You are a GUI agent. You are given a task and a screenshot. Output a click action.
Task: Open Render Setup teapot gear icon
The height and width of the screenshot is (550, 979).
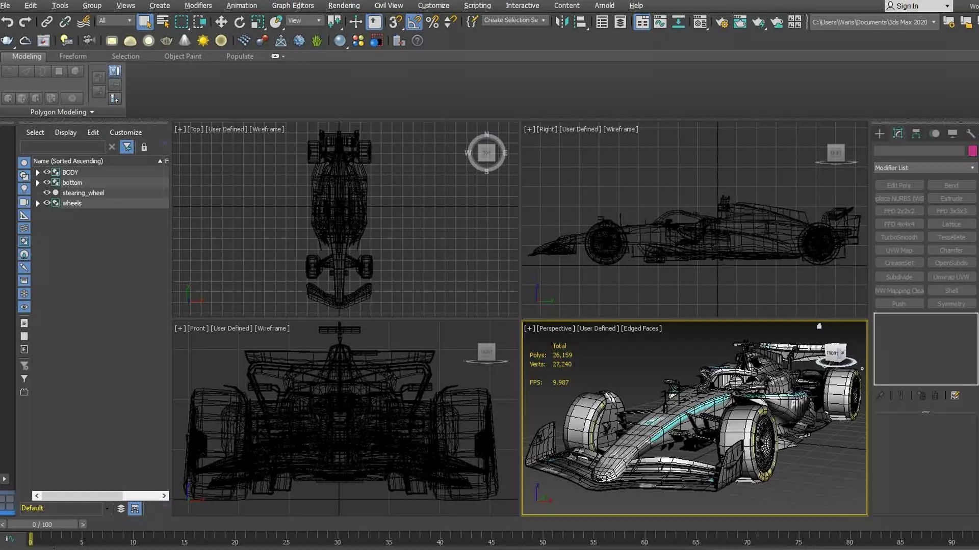tap(722, 21)
